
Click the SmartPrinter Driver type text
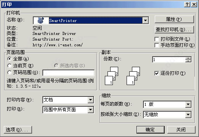(54, 33)
